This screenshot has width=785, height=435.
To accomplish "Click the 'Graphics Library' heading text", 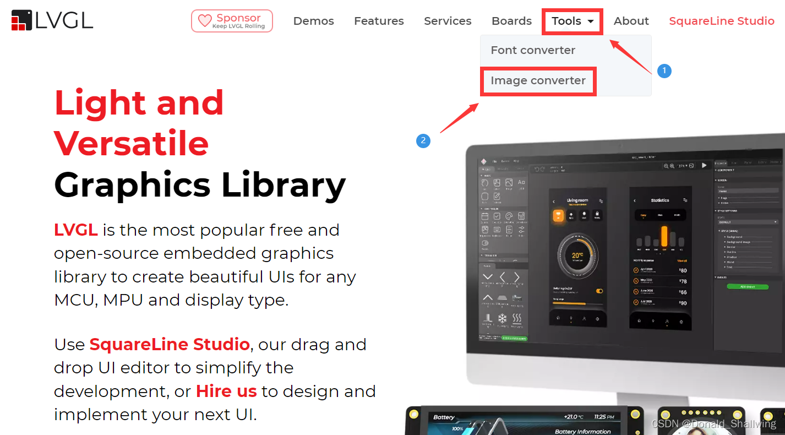I will (200, 185).
